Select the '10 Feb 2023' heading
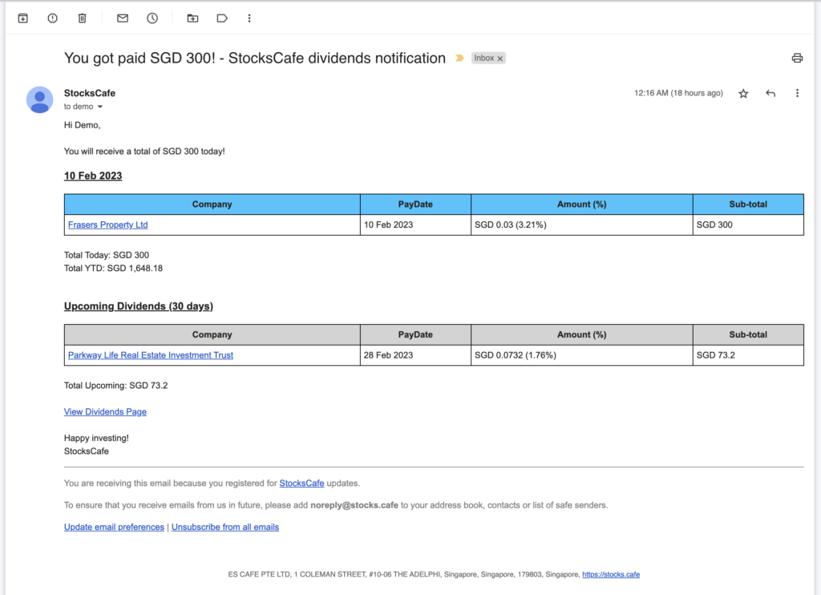Viewport: 821px width, 595px height. tap(93, 176)
